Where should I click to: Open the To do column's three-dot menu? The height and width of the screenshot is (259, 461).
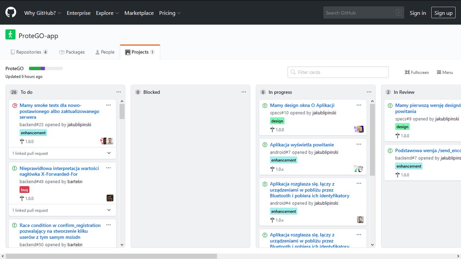click(x=118, y=92)
